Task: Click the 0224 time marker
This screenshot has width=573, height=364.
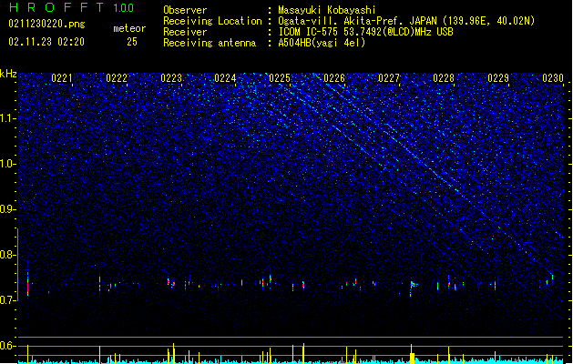Action: [x=225, y=77]
